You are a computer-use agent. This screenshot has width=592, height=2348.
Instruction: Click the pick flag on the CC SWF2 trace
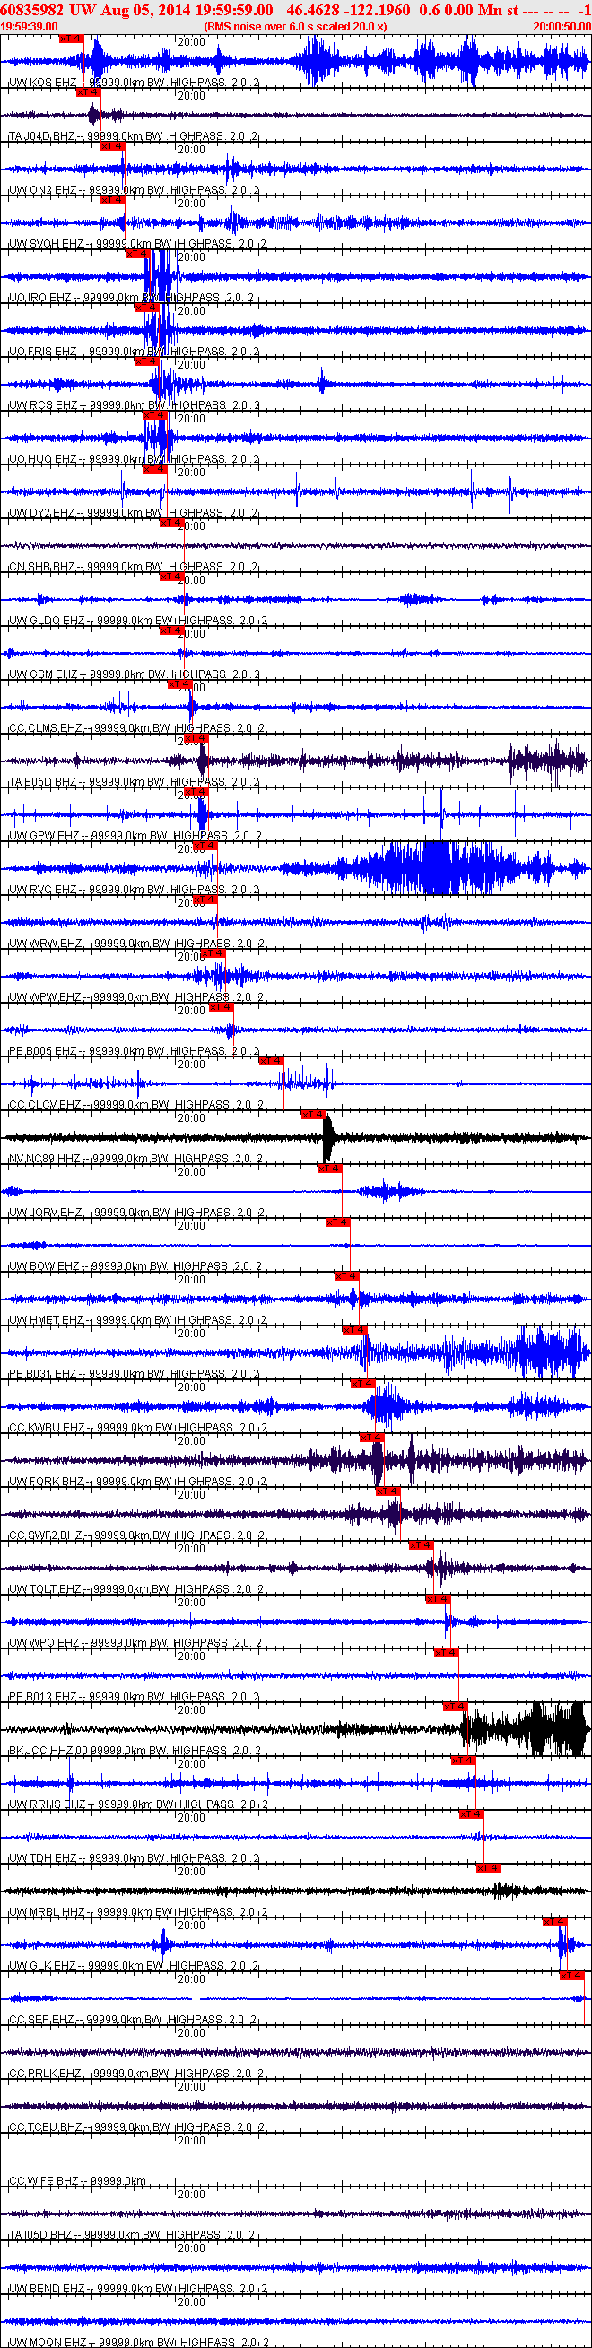click(387, 1491)
